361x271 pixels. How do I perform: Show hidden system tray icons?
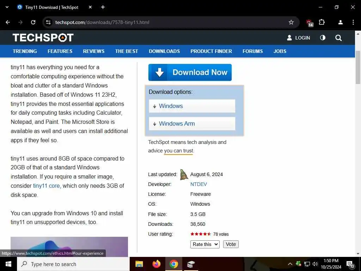[290, 264]
